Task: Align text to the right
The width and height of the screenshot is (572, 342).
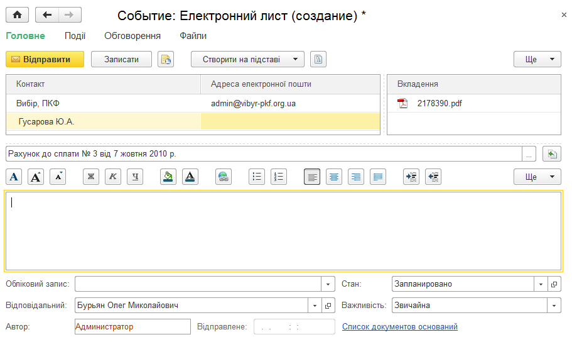Action: click(x=355, y=177)
